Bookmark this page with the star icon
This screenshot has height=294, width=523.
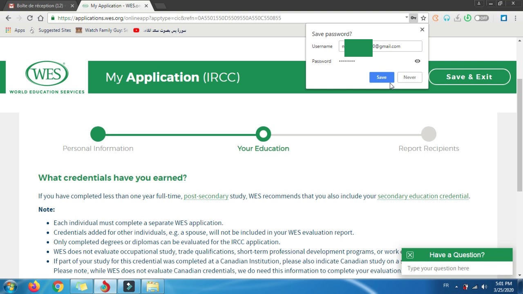click(x=423, y=18)
